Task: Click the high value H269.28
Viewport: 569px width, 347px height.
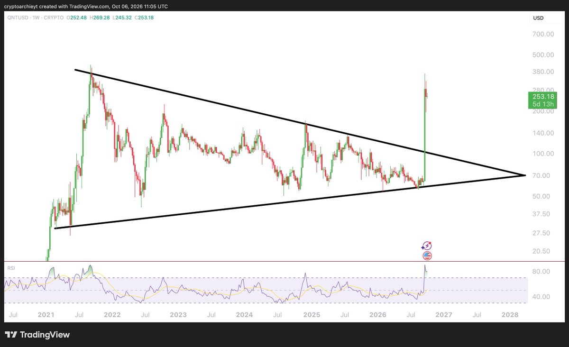Action: pyautogui.click(x=101, y=18)
